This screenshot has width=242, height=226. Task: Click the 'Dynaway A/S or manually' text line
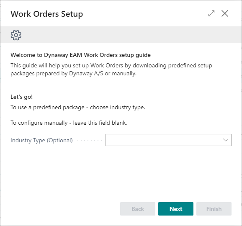click(73, 73)
